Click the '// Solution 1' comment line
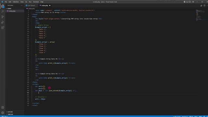This screenshot has width=208, height=117. 41,97
